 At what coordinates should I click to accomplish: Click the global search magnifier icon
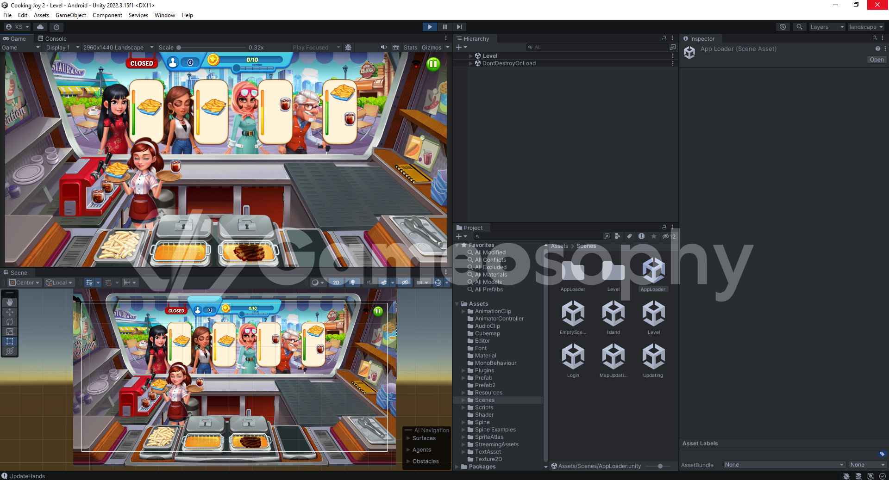click(x=799, y=27)
